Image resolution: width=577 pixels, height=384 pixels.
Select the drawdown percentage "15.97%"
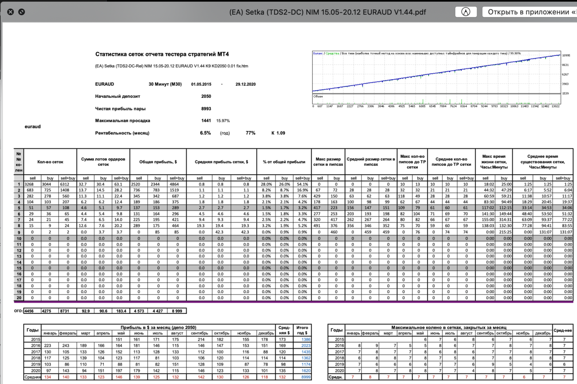click(x=223, y=121)
